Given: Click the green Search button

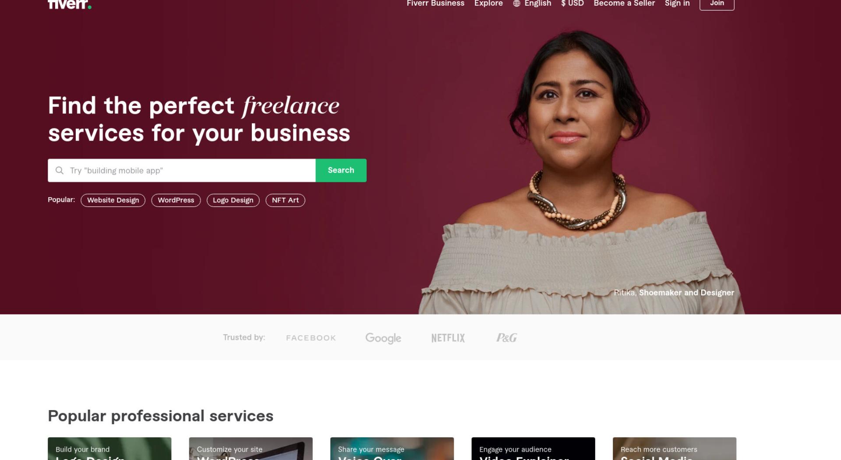Looking at the screenshot, I should coord(341,170).
